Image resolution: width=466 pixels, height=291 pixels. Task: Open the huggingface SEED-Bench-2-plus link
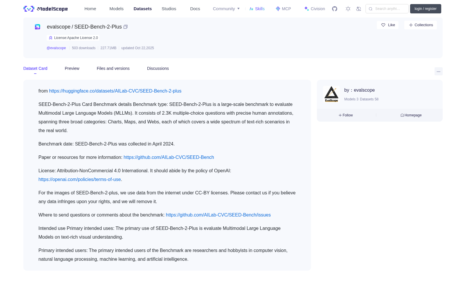[x=115, y=91]
